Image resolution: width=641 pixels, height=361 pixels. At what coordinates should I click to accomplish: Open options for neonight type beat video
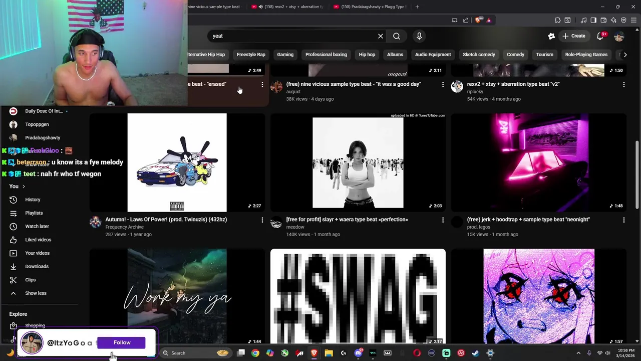[623, 220]
